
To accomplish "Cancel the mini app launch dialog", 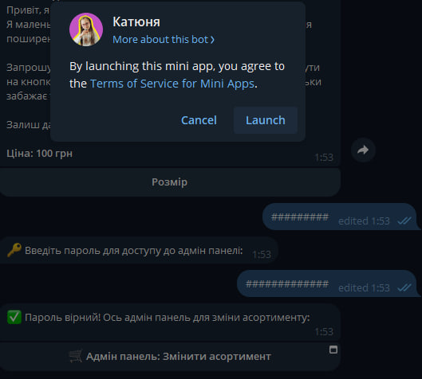I will (x=199, y=120).
